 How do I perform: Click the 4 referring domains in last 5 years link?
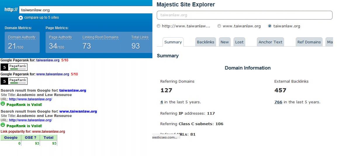(162, 102)
